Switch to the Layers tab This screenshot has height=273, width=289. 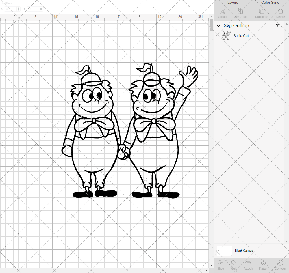[233, 3]
